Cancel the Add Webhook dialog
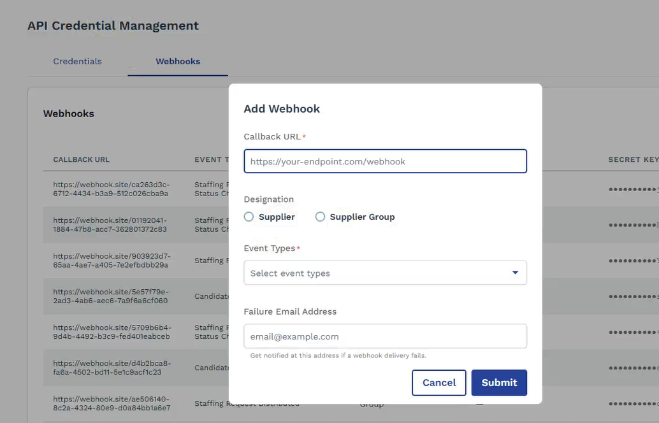The width and height of the screenshot is (659, 423). 438,383
